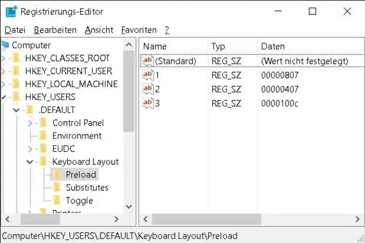
Task: Expand the EUDC node
Action: point(30,149)
